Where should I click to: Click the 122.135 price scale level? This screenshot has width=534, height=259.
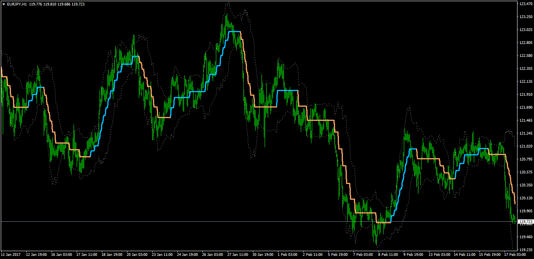pos(526,82)
